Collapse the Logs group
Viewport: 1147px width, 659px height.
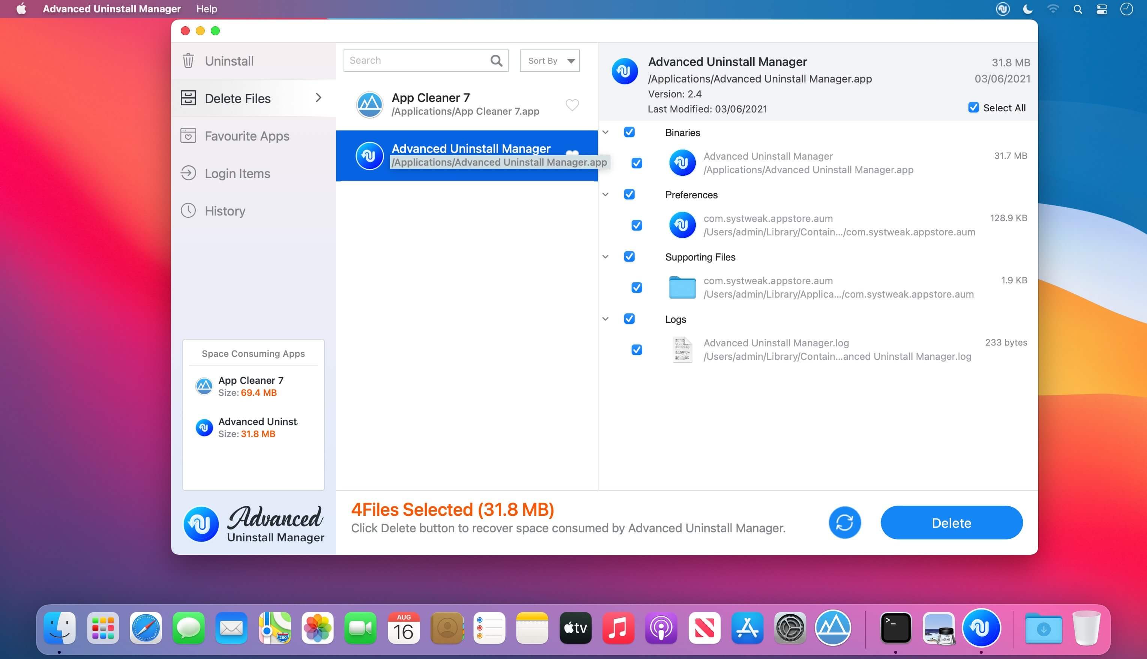[605, 319]
